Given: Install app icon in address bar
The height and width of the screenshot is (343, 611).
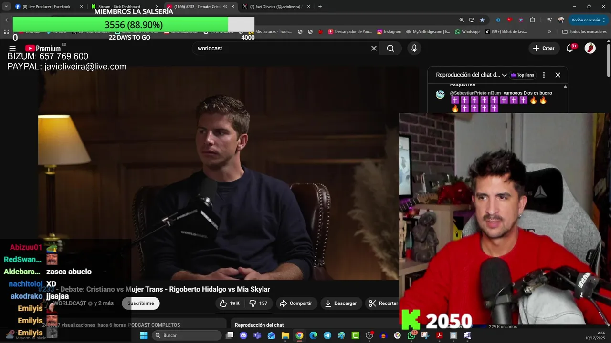Looking at the screenshot, I should tap(472, 20).
